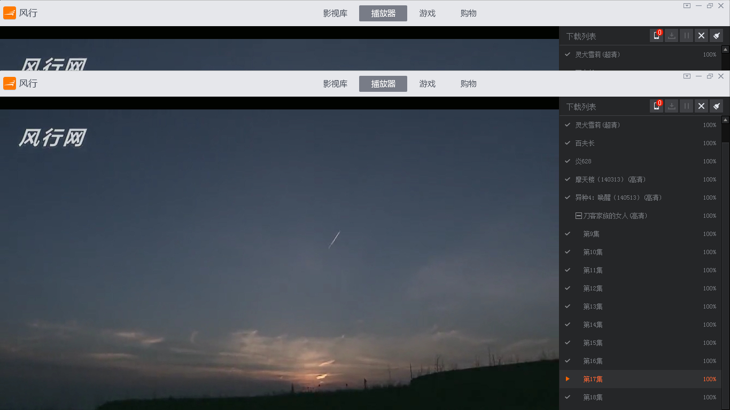Delete selected download via X icon in front window

(x=702, y=106)
